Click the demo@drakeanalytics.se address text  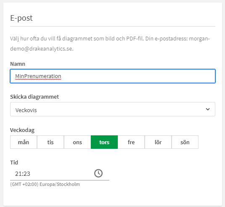[42, 49]
